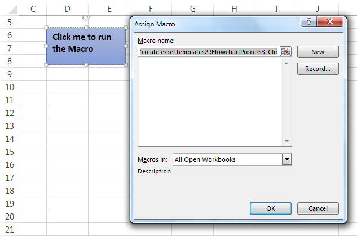Open the Macros in dropdown arrow
This screenshot has width=357, height=236.
point(287,159)
